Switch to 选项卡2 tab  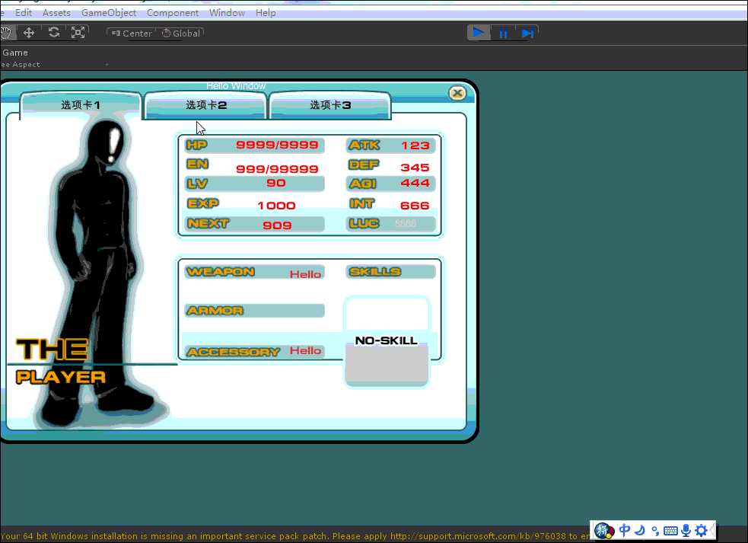tap(205, 105)
